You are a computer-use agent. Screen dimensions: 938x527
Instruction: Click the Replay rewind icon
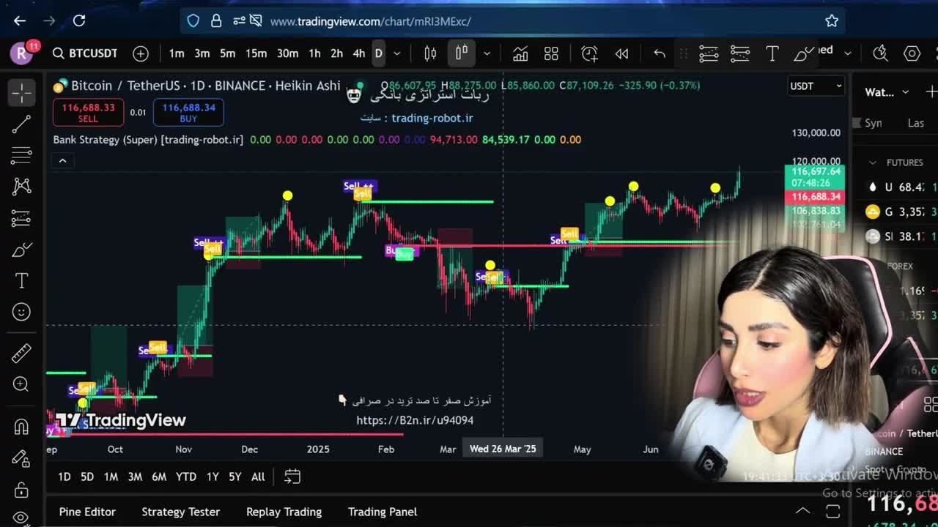pos(621,53)
